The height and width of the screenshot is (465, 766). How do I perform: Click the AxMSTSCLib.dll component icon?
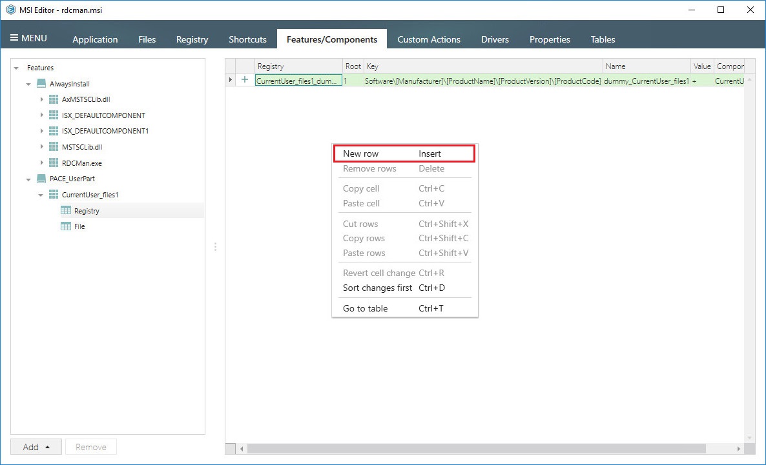(54, 99)
